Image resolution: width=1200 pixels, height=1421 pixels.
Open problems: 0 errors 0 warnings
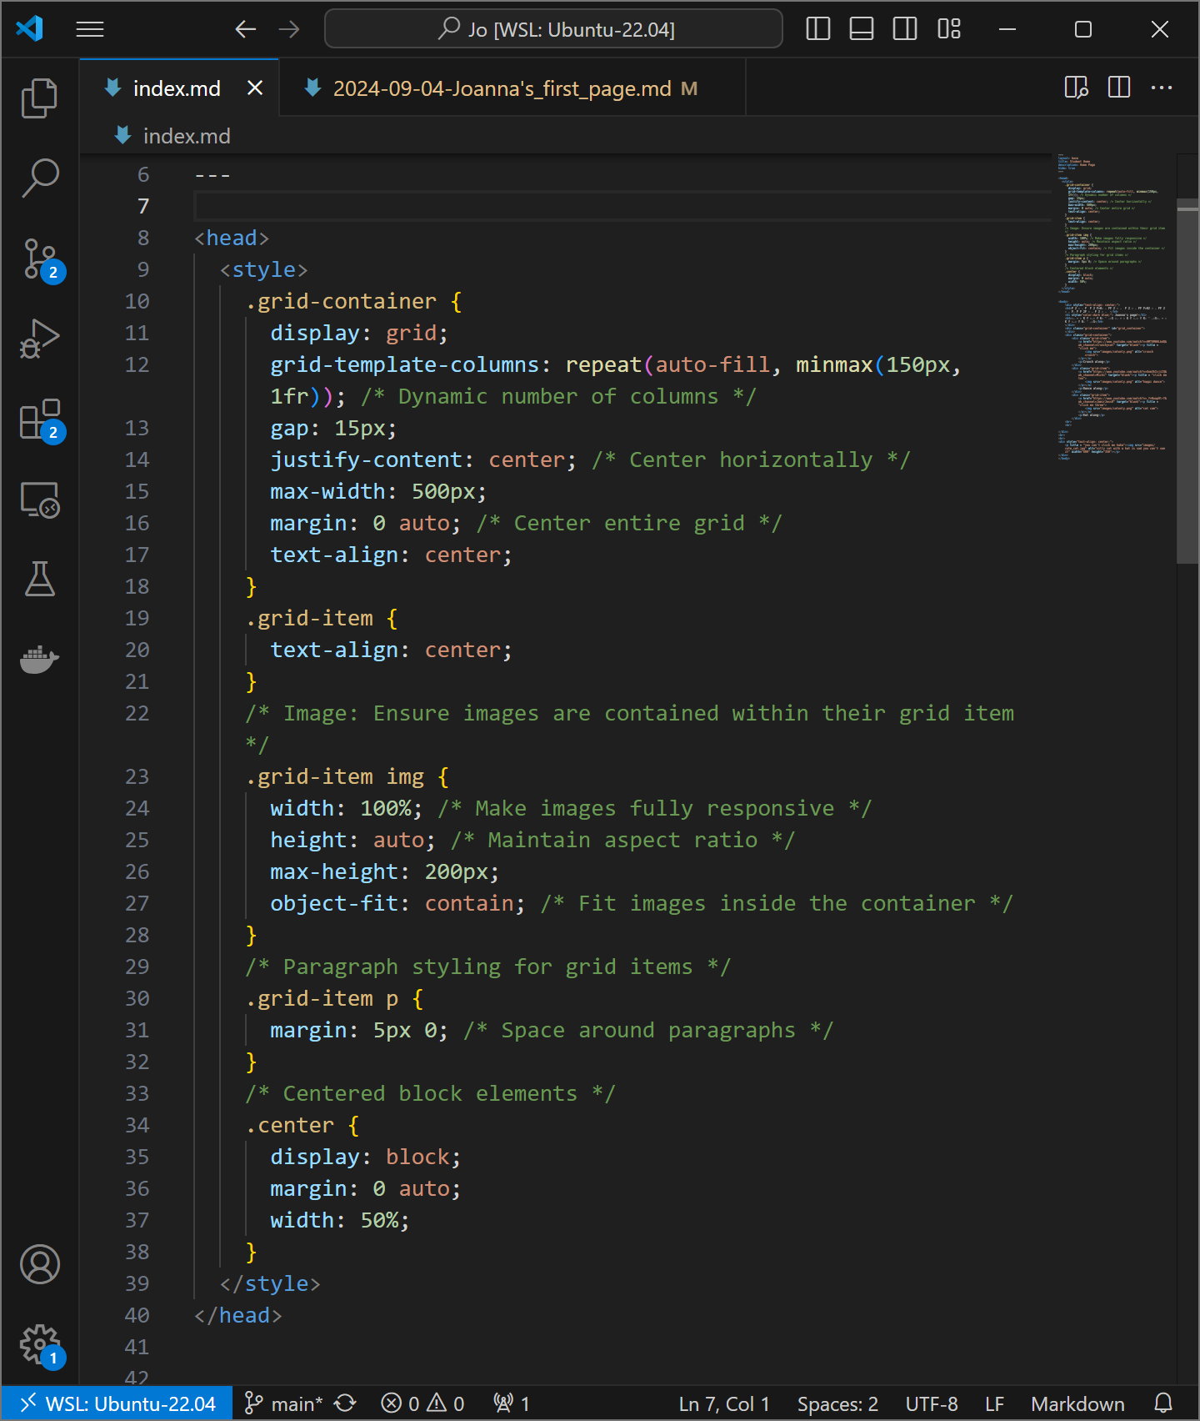click(x=422, y=1403)
